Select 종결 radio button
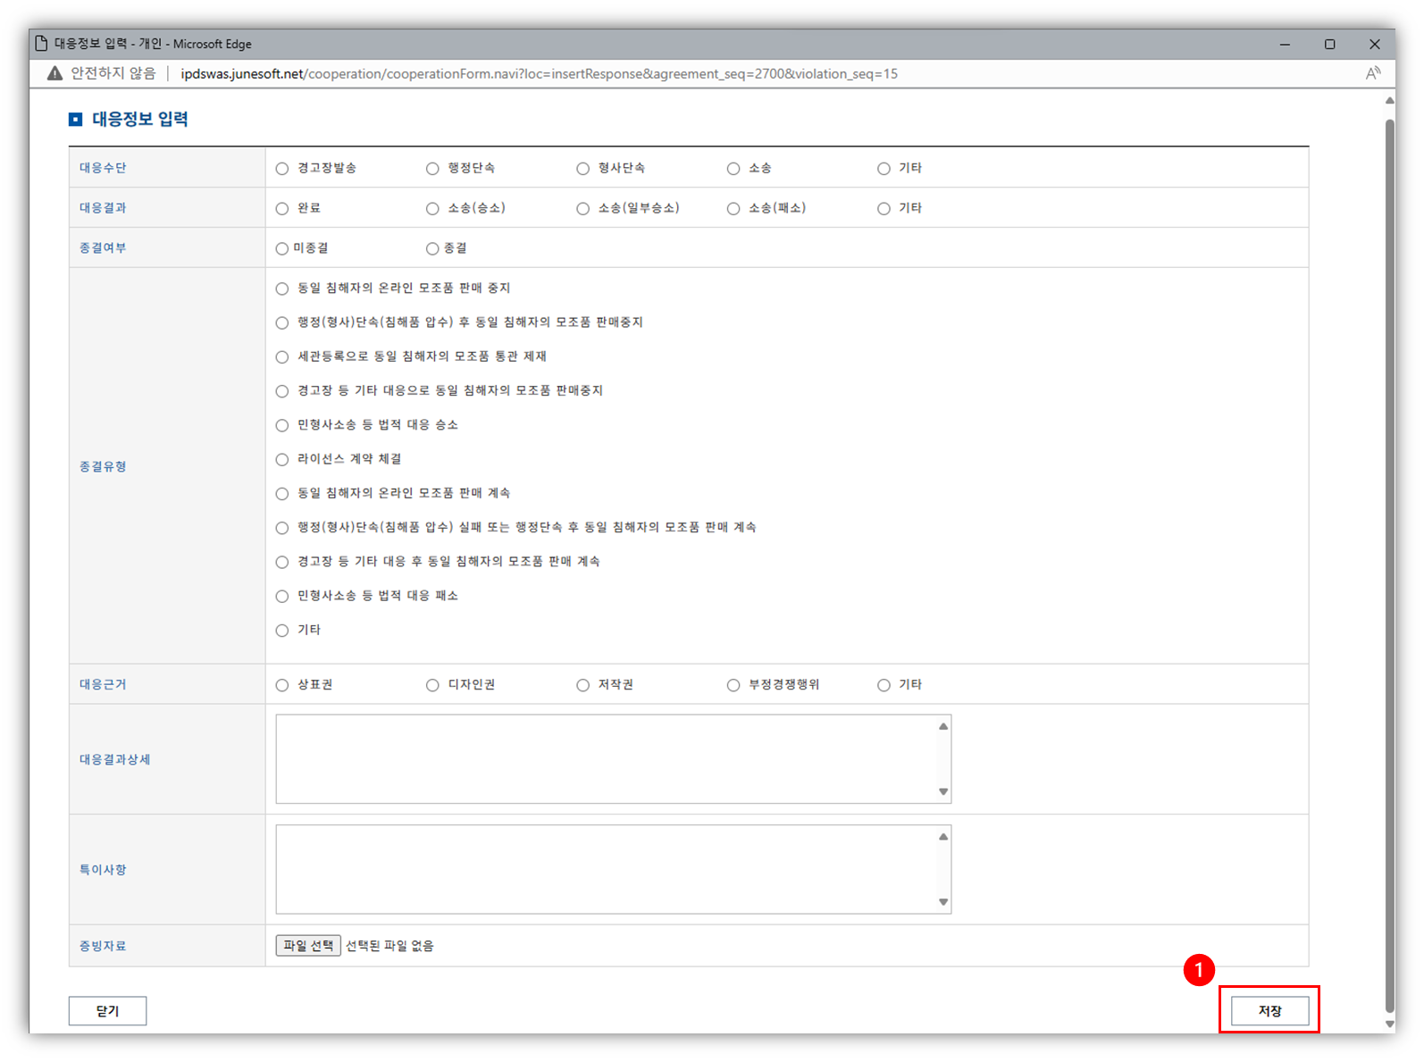Image resolution: width=1424 pixels, height=1062 pixels. click(x=432, y=249)
